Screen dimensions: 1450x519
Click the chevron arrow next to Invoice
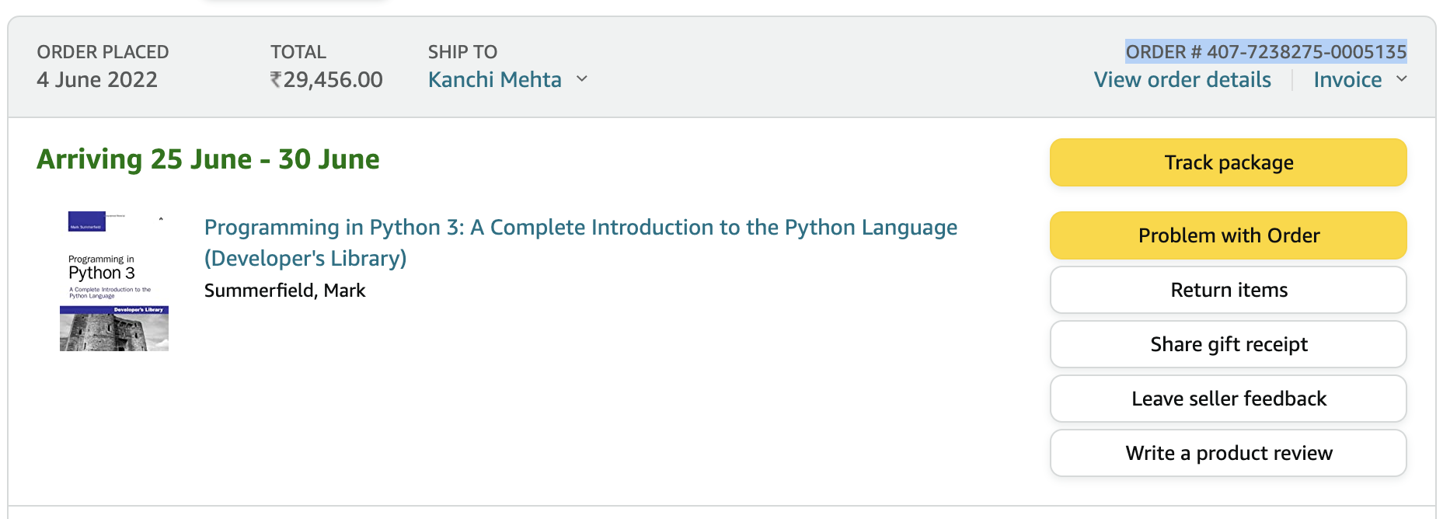click(1401, 79)
